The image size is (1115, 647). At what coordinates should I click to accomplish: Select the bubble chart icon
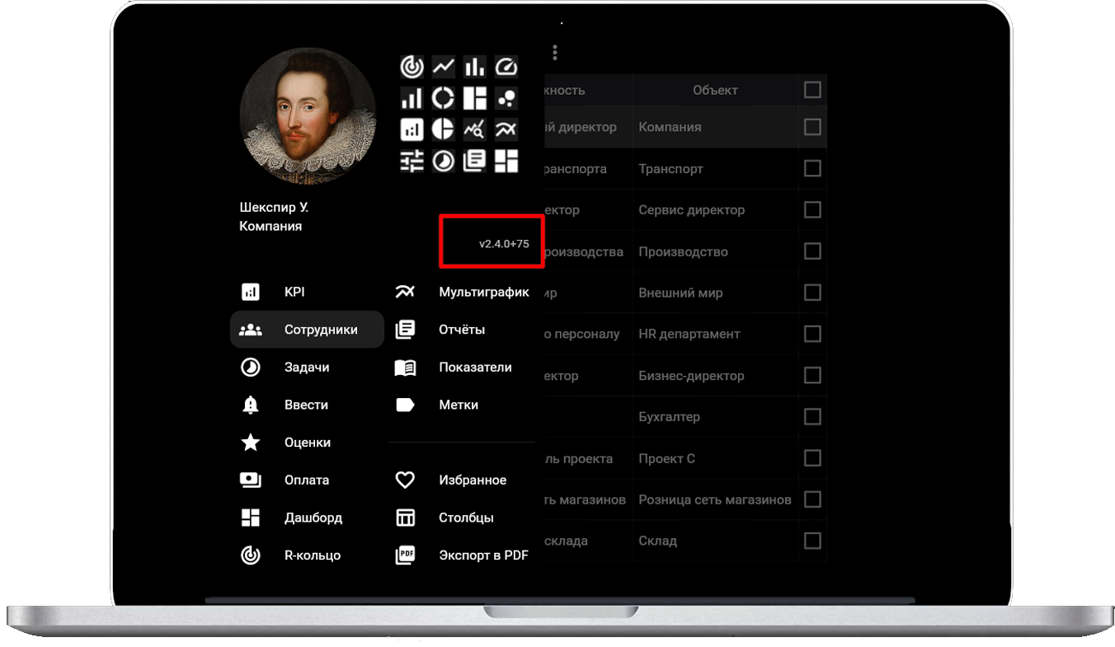(506, 98)
